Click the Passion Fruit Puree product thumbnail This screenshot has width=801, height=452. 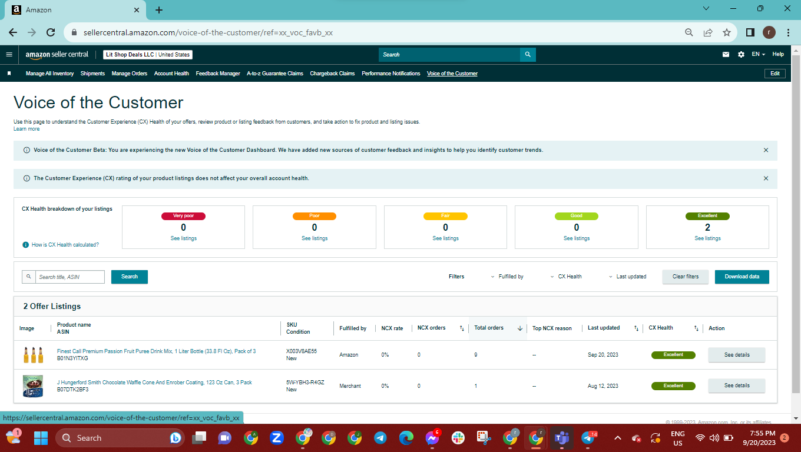33,355
